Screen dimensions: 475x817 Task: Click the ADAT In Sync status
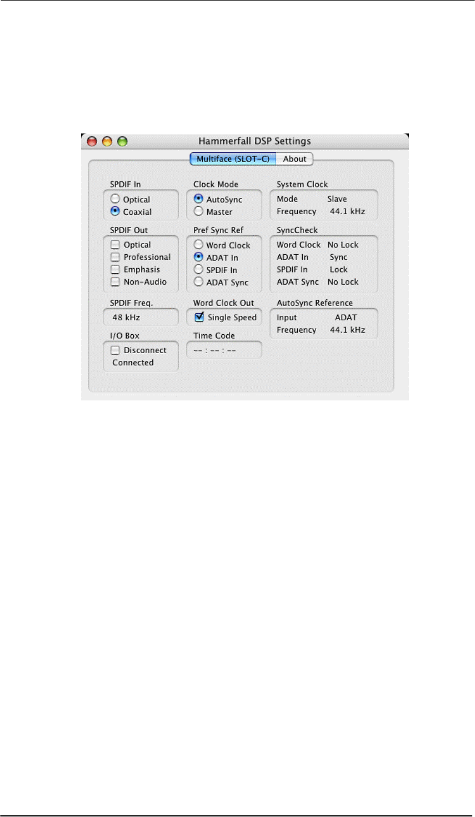(338, 258)
